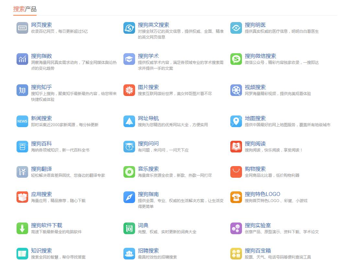Visit the 搜狗翻译 link
Viewport: 345px width, 265px height.
41,169
